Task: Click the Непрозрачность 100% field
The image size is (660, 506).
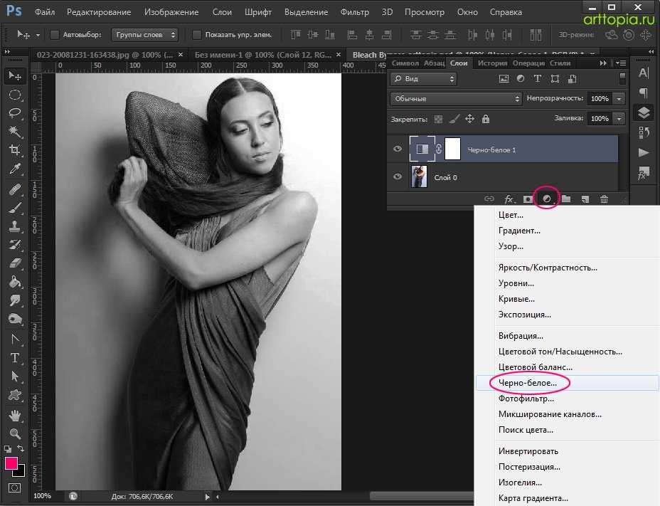Action: pyautogui.click(x=600, y=99)
